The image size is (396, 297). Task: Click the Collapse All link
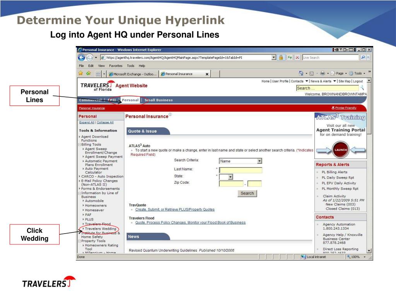(x=105, y=122)
